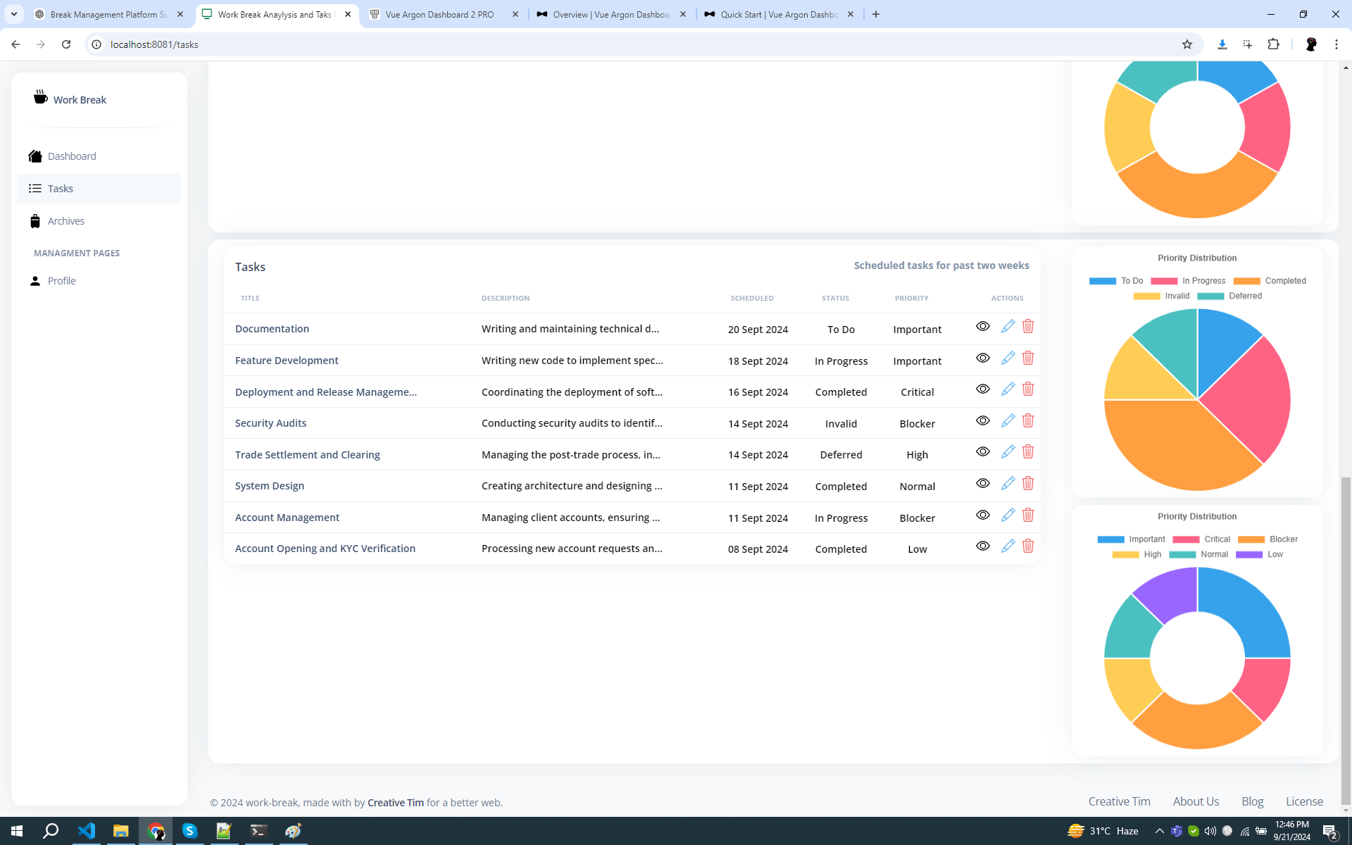Click trash icon for Security Audits
The height and width of the screenshot is (845, 1352).
1028,421
